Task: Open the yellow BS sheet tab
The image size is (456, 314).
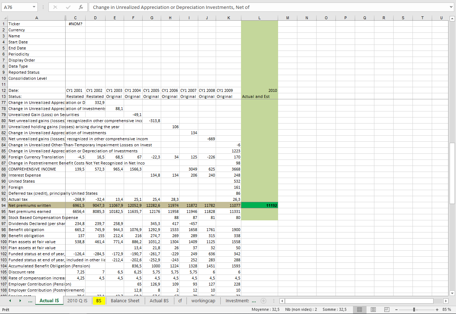Action: tap(99, 301)
